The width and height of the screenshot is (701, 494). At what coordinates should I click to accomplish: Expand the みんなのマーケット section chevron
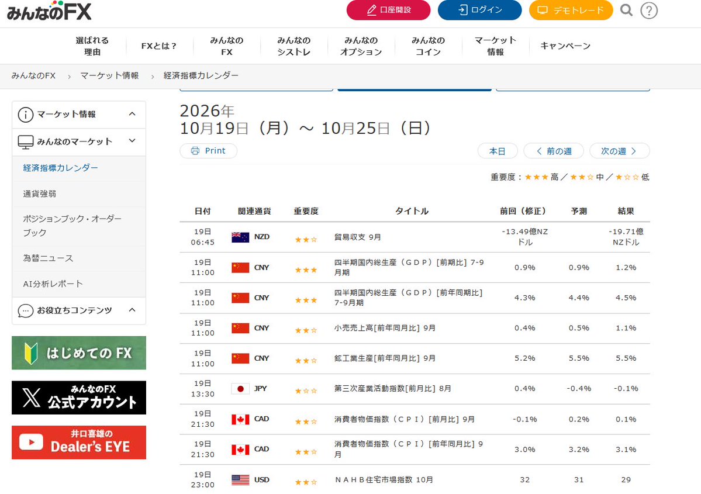point(132,141)
